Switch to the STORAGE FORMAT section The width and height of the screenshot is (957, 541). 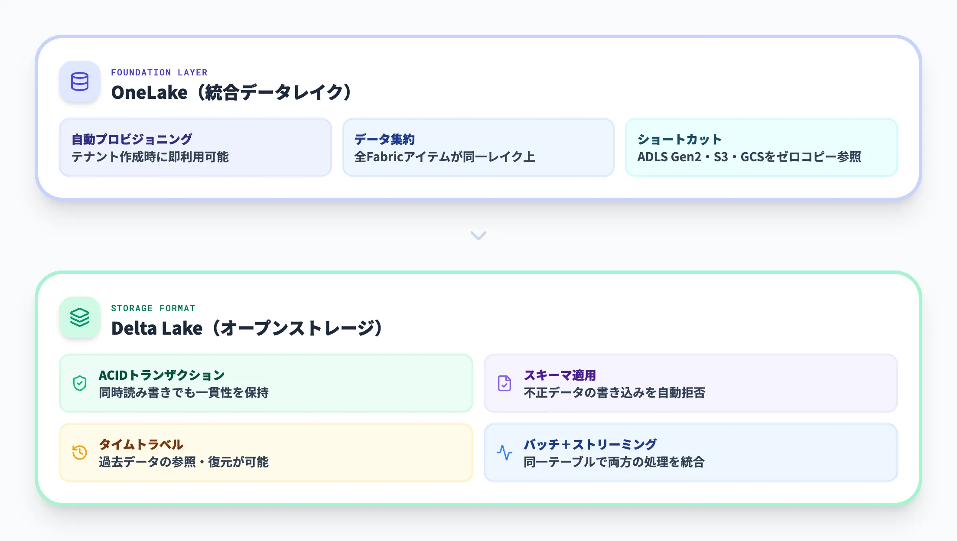[153, 308]
